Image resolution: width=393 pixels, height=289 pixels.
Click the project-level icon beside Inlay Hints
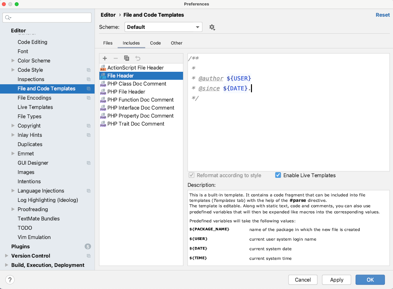[89, 135]
